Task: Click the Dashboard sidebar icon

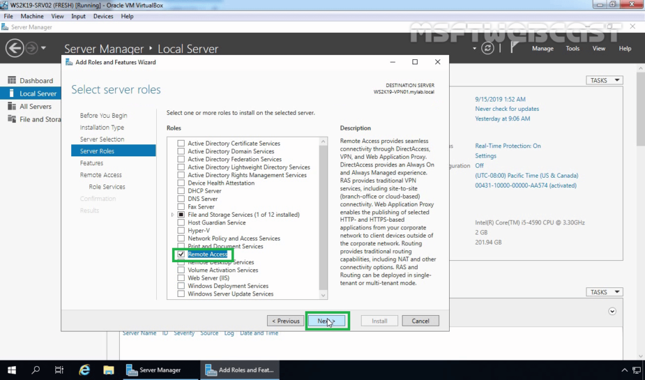Action: point(12,80)
